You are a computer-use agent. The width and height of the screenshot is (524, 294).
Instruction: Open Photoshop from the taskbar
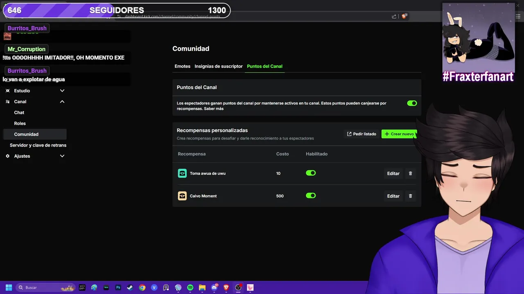point(118,287)
